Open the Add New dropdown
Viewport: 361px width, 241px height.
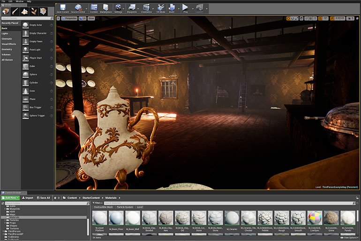[x=10, y=198]
